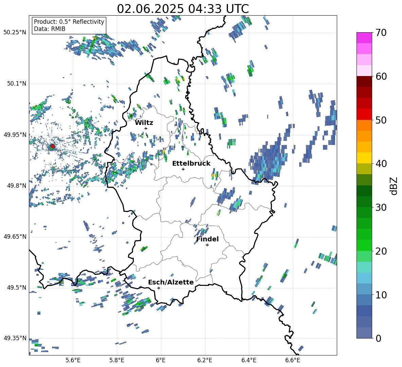
Task: Click the 20 tick on colorbar
Action: [381, 251]
